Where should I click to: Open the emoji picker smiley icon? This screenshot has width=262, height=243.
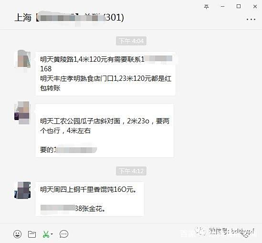pos(17,234)
